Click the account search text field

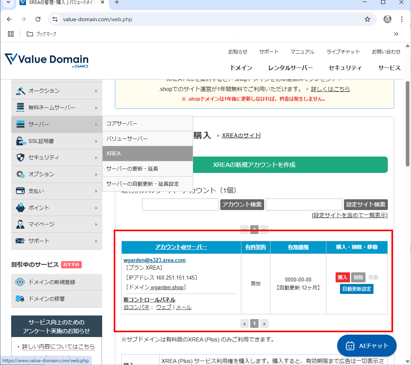coord(180,204)
